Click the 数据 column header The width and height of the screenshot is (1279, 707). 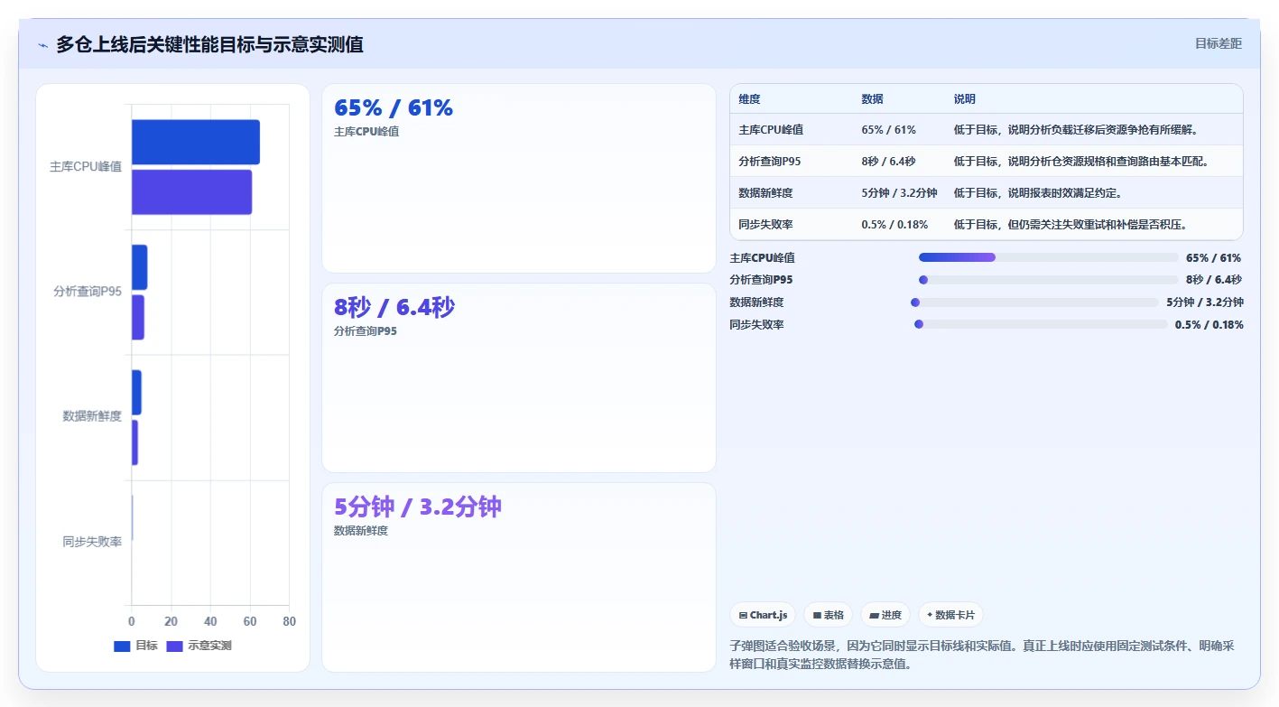tap(873, 99)
